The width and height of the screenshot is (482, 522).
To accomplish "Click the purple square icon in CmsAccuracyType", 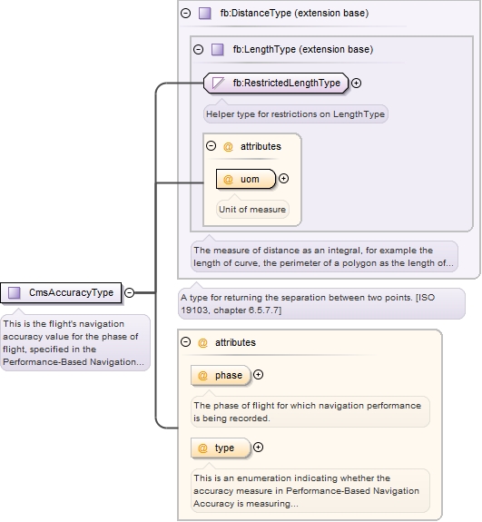I will (15, 292).
